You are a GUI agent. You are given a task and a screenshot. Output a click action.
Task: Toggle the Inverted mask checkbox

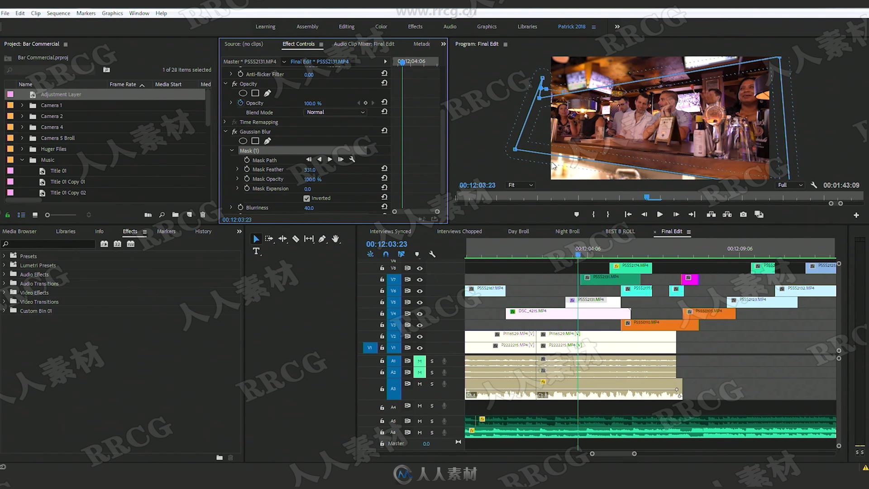point(306,198)
